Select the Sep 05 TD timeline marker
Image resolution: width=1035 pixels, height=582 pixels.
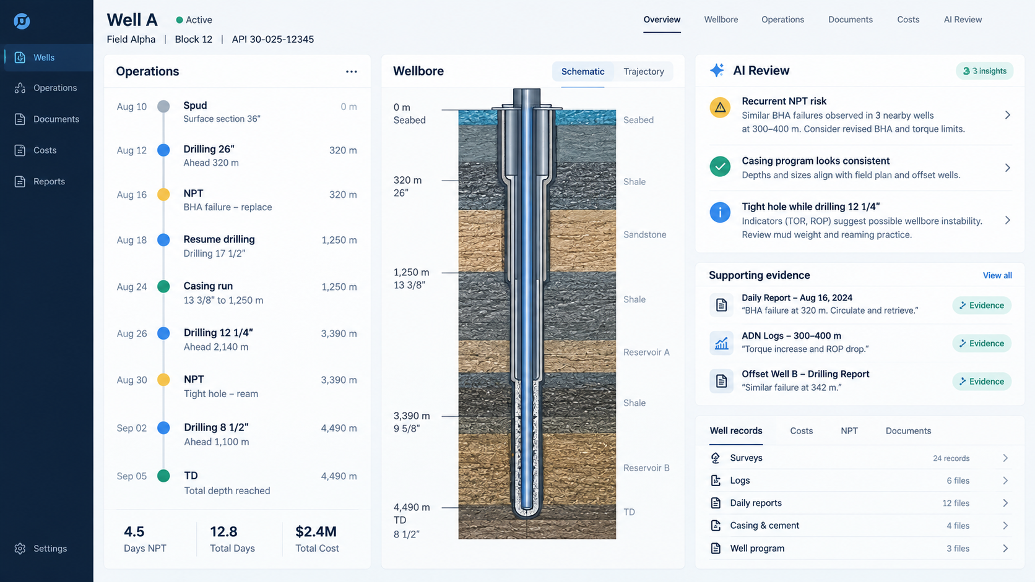163,476
